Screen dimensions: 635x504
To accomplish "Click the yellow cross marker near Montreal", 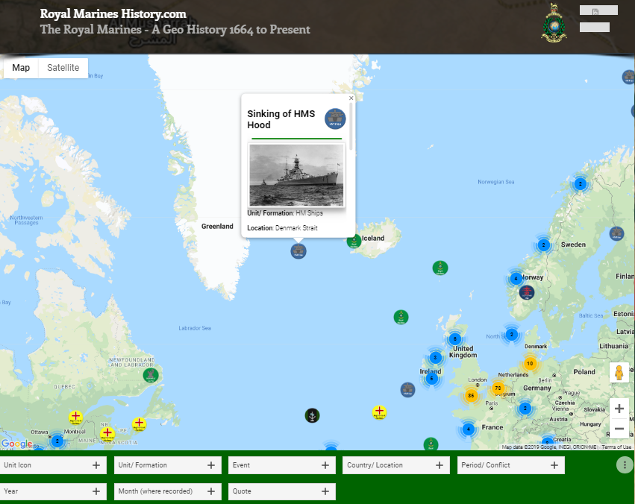I will [75, 415].
